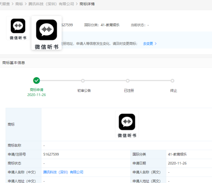Click the 2020-11-26 value in 申请日期 row

(177, 163)
